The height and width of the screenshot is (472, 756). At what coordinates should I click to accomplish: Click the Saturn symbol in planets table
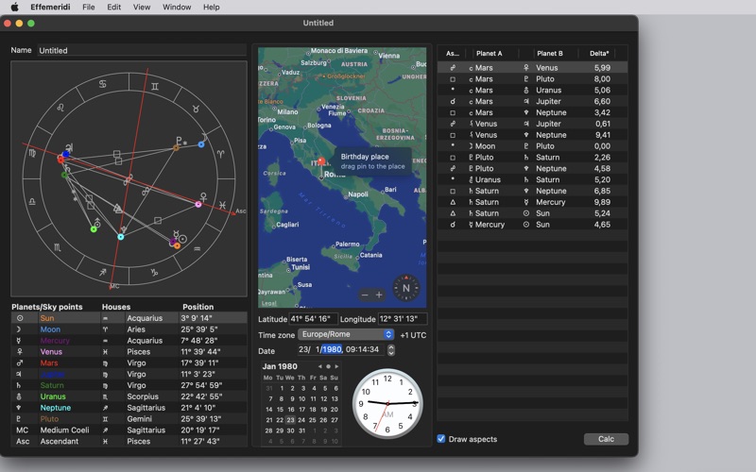[19, 385]
